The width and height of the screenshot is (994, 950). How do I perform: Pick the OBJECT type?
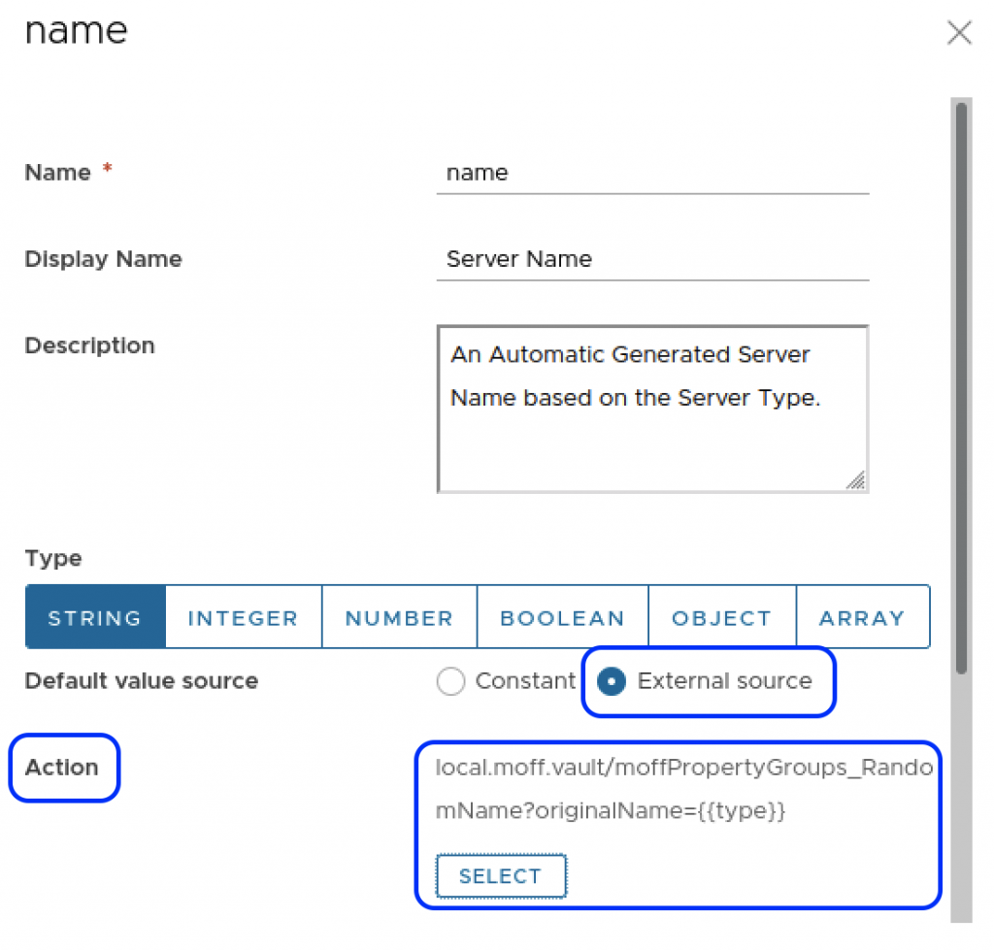click(721, 618)
